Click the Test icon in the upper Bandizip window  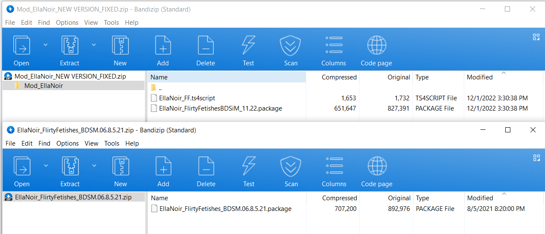[248, 46]
